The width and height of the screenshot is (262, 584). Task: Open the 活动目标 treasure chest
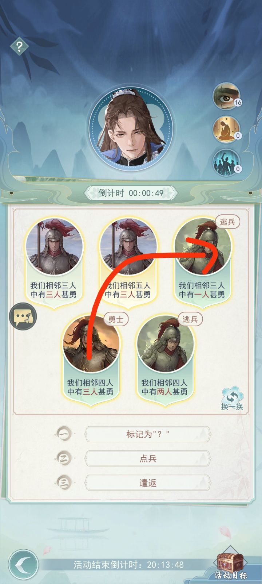coord(231,564)
